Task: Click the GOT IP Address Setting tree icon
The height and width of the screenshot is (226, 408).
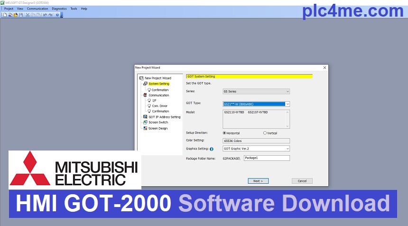Action: (x=145, y=117)
